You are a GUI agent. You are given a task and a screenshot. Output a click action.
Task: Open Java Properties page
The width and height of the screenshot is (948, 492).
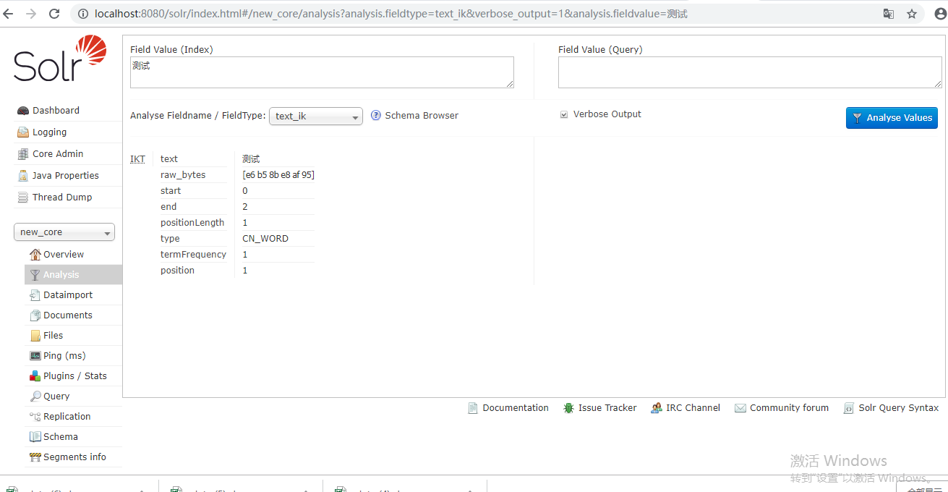(x=66, y=176)
